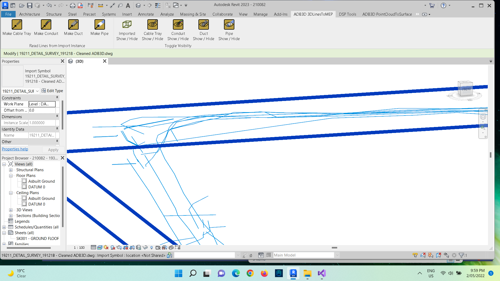The image size is (500, 281).
Task: Toggle Imported Show / Hide visibility
Action: 127,30
